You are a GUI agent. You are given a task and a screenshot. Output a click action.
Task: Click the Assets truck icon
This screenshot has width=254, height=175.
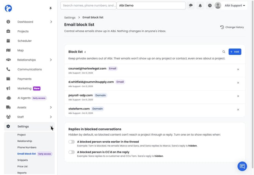click(8, 107)
